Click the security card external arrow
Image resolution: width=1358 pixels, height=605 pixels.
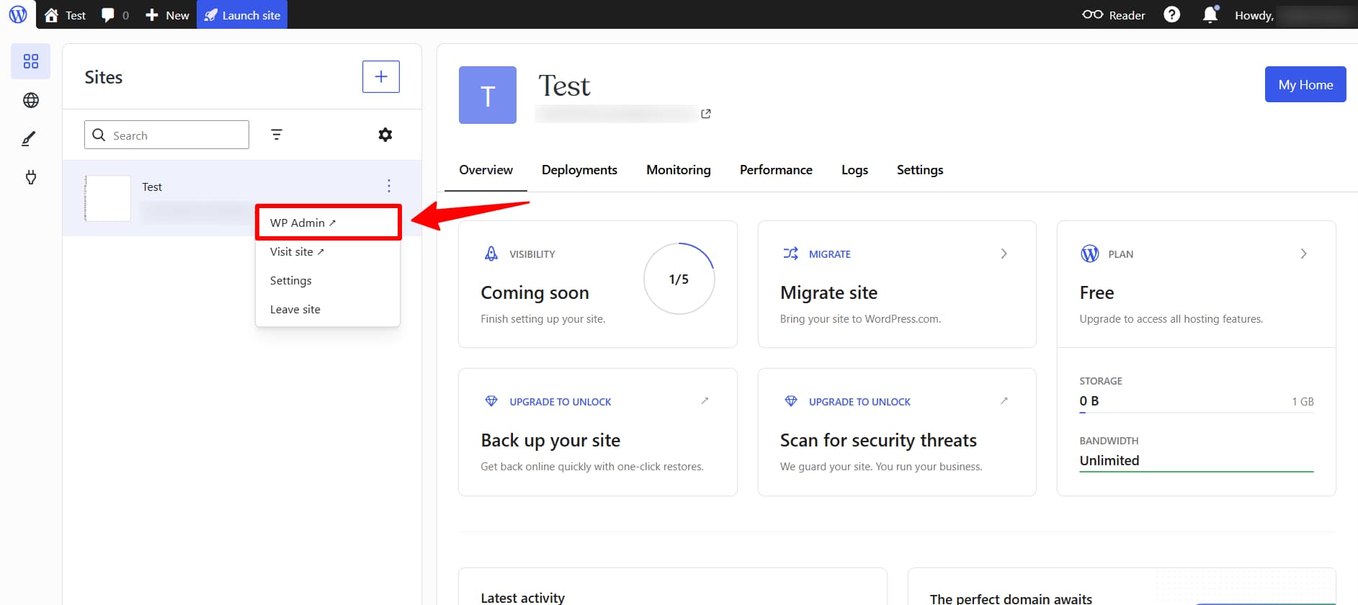[1004, 400]
